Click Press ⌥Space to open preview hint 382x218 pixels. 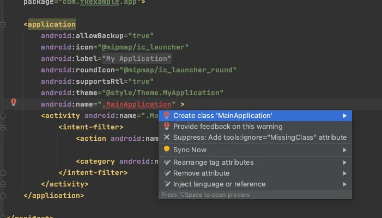pos(205,195)
